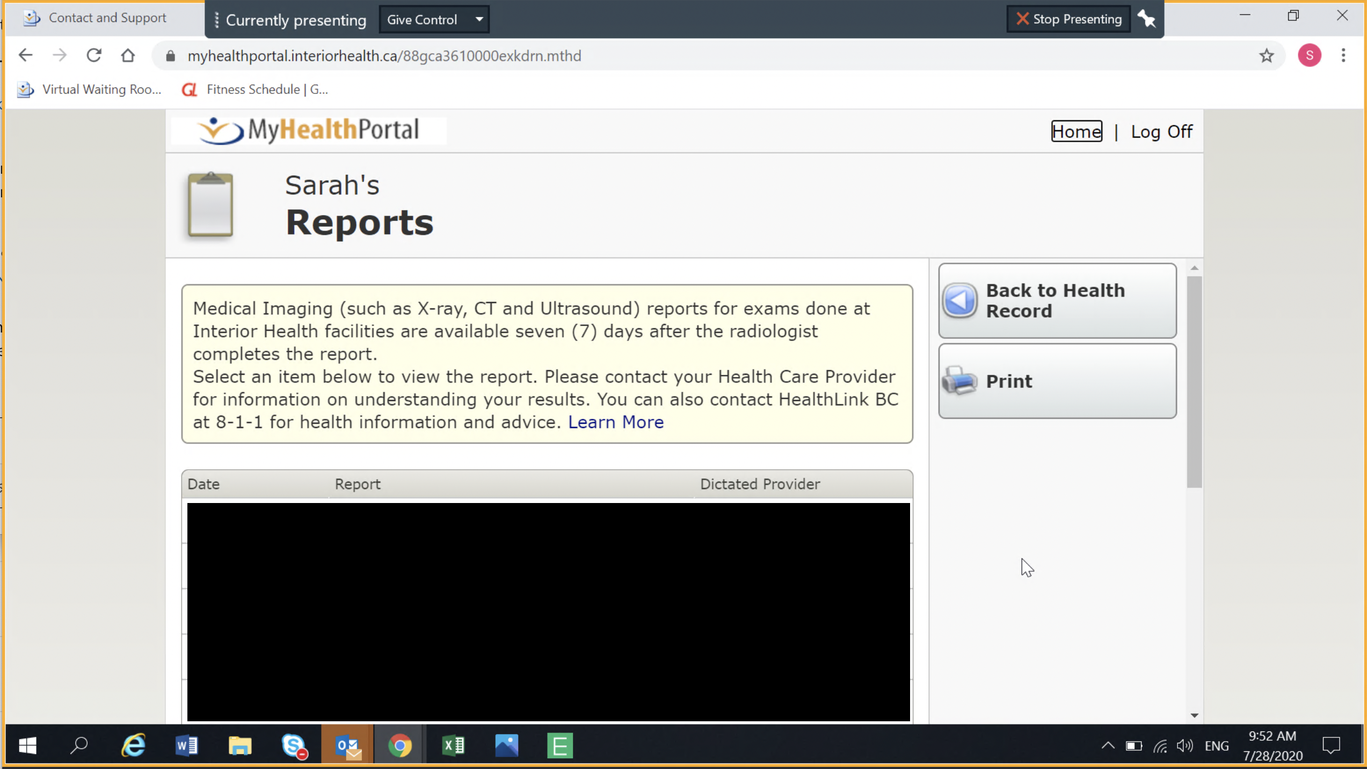Open the Learn More link
Image resolution: width=1367 pixels, height=769 pixels.
pos(616,422)
